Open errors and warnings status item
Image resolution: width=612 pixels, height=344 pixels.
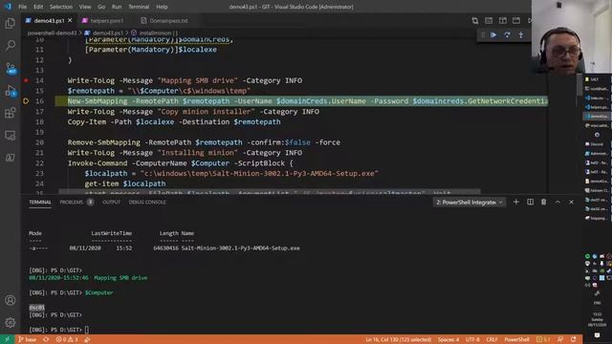pyautogui.click(x=67, y=339)
